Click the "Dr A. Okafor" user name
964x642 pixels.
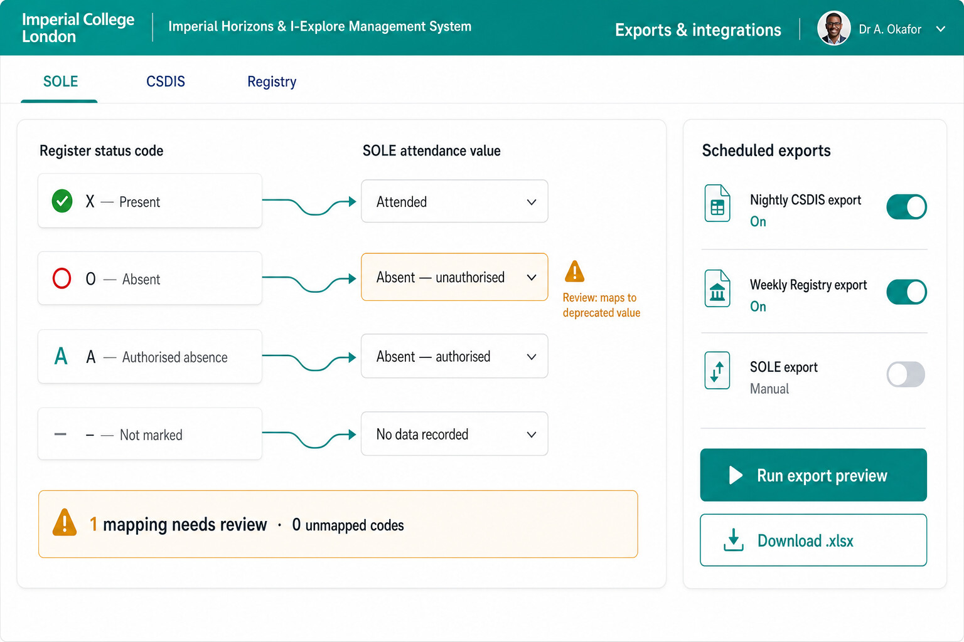[x=889, y=29]
